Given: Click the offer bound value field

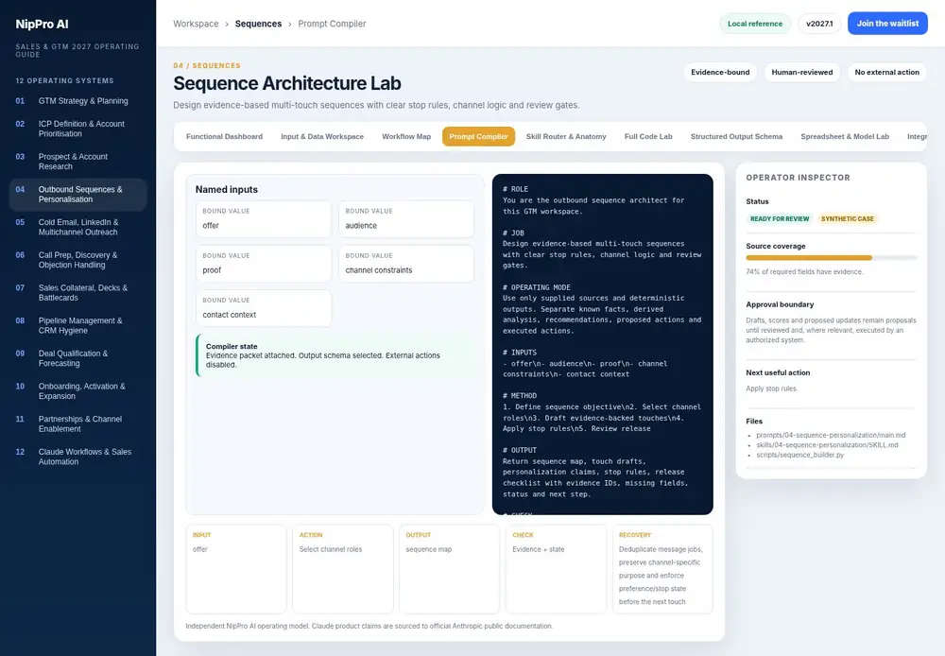Looking at the screenshot, I should (x=264, y=219).
